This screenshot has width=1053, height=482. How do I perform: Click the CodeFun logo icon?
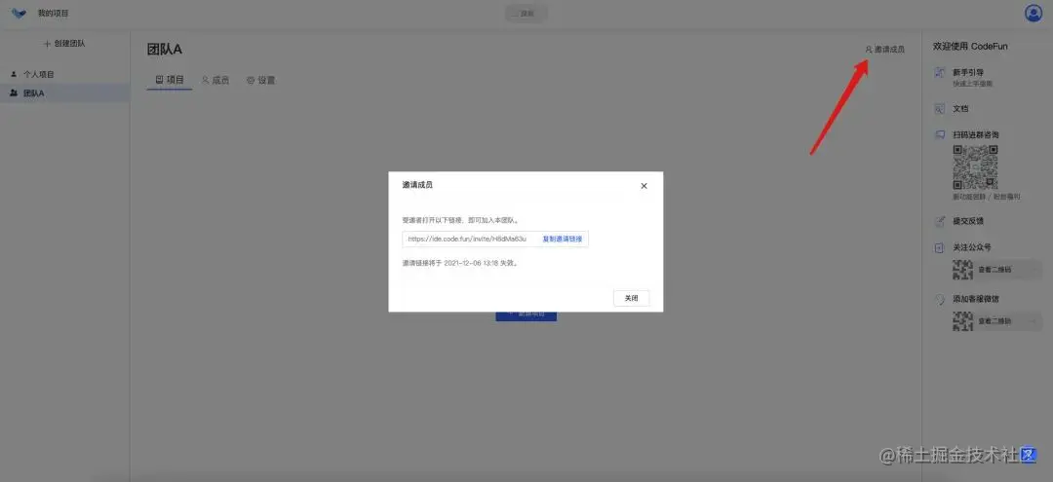point(19,13)
